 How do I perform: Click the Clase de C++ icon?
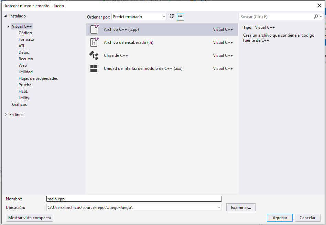click(94, 55)
